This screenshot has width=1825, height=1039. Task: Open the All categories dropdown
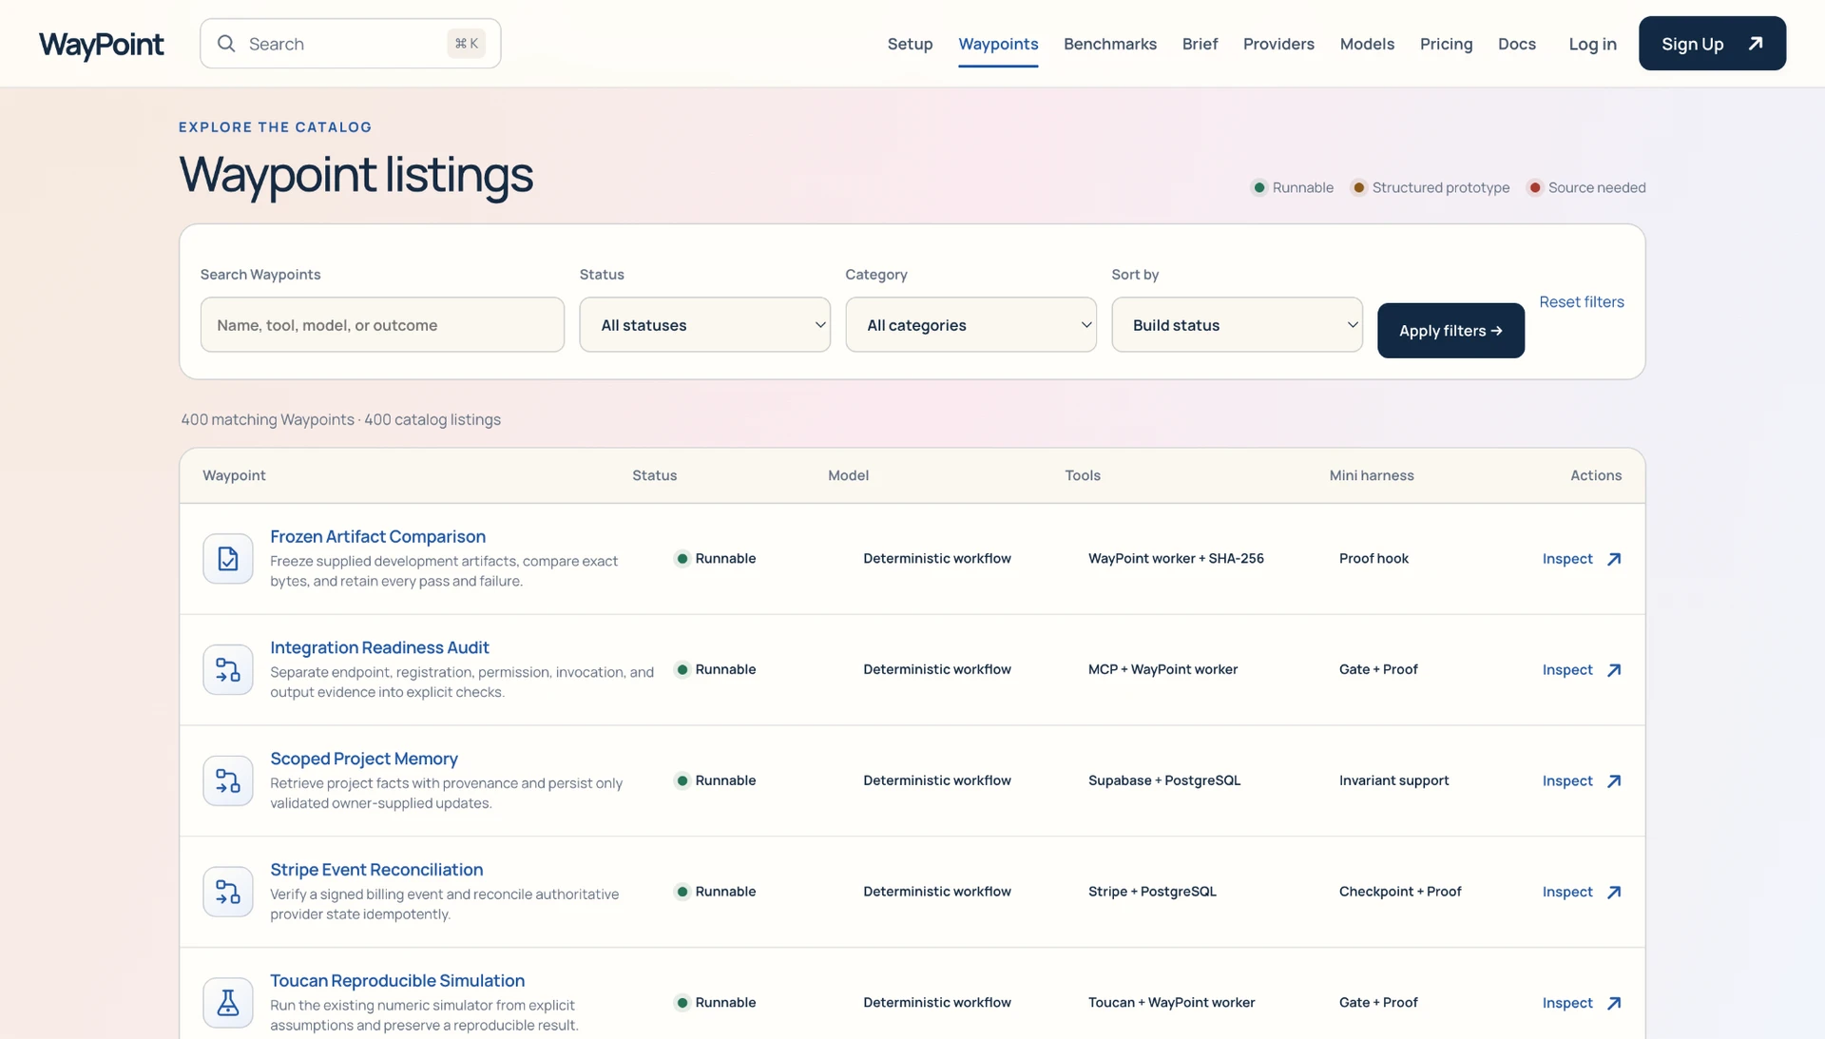tap(971, 325)
